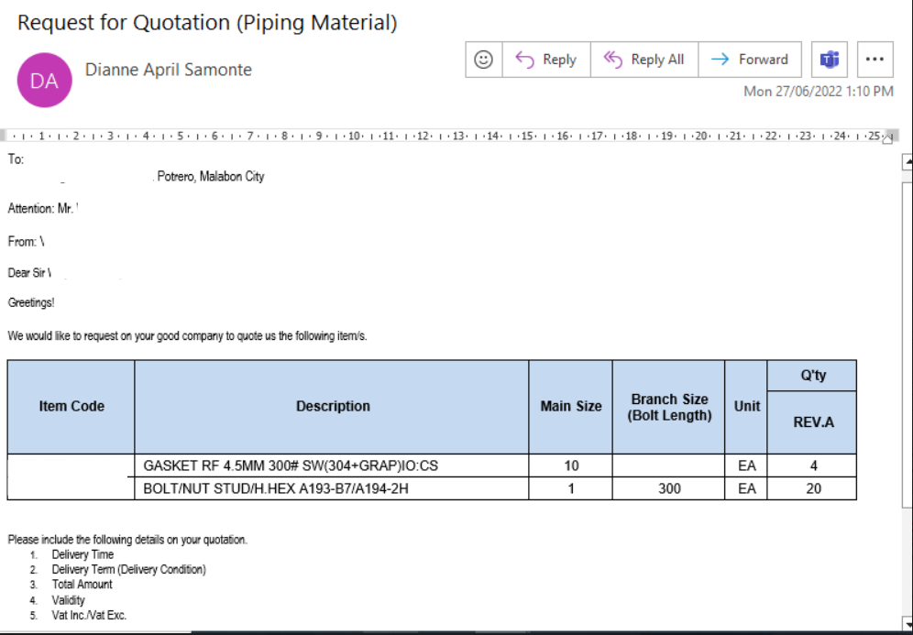Select the Description column header cell

[333, 406]
